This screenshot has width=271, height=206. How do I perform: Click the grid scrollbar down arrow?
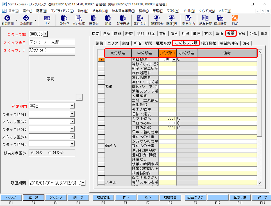point(260,183)
